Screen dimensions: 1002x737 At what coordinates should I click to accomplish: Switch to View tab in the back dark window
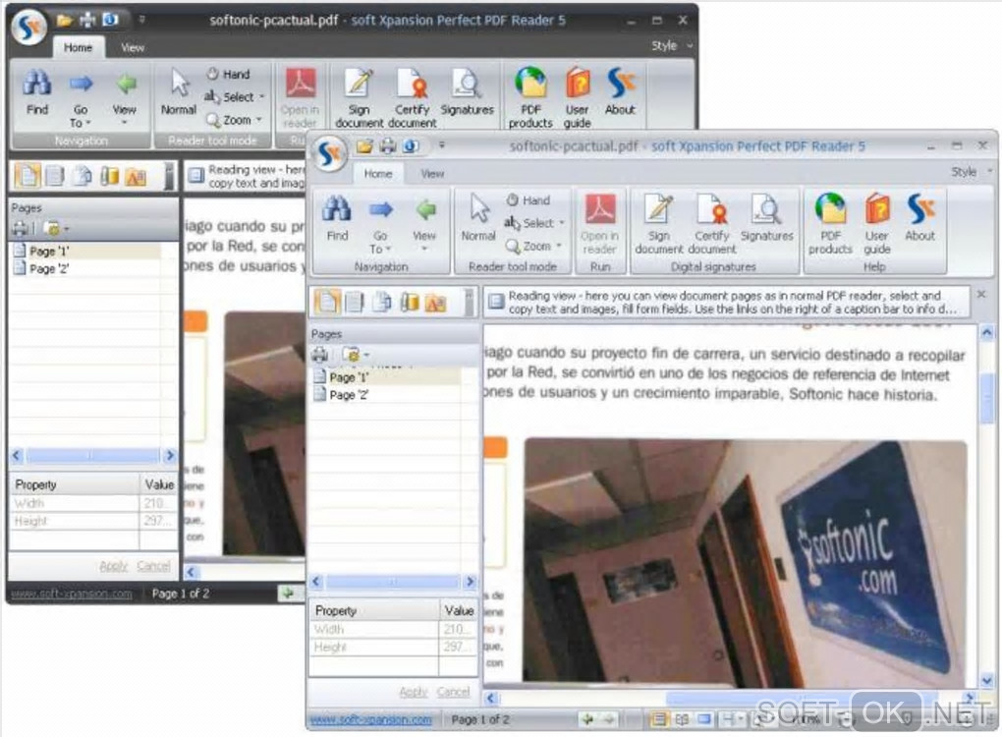tap(133, 47)
